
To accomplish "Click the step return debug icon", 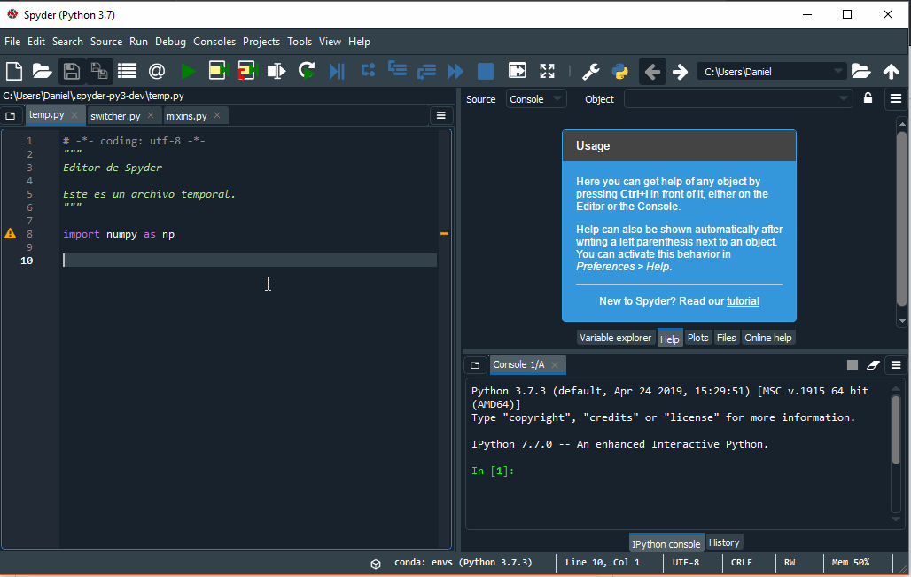I will coord(426,72).
